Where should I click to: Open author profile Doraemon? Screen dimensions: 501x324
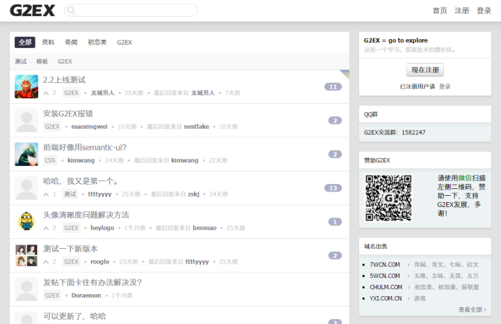86,295
